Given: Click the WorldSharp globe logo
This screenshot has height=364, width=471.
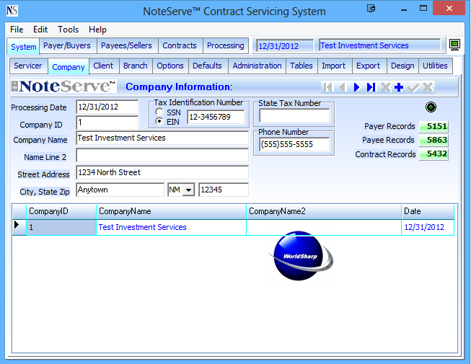Looking at the screenshot, I should point(300,255).
